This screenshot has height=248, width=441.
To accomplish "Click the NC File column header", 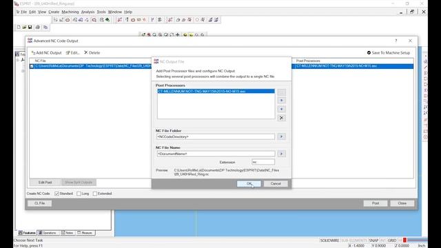I will [x=40, y=61].
